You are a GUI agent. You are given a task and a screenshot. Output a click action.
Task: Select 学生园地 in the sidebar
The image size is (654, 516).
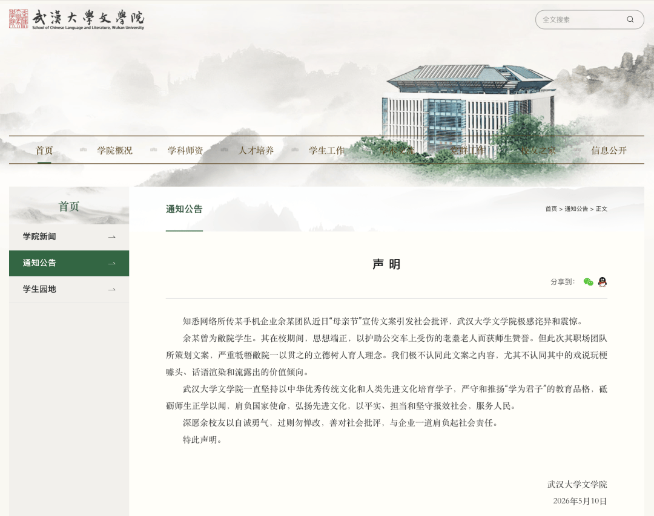tap(69, 289)
